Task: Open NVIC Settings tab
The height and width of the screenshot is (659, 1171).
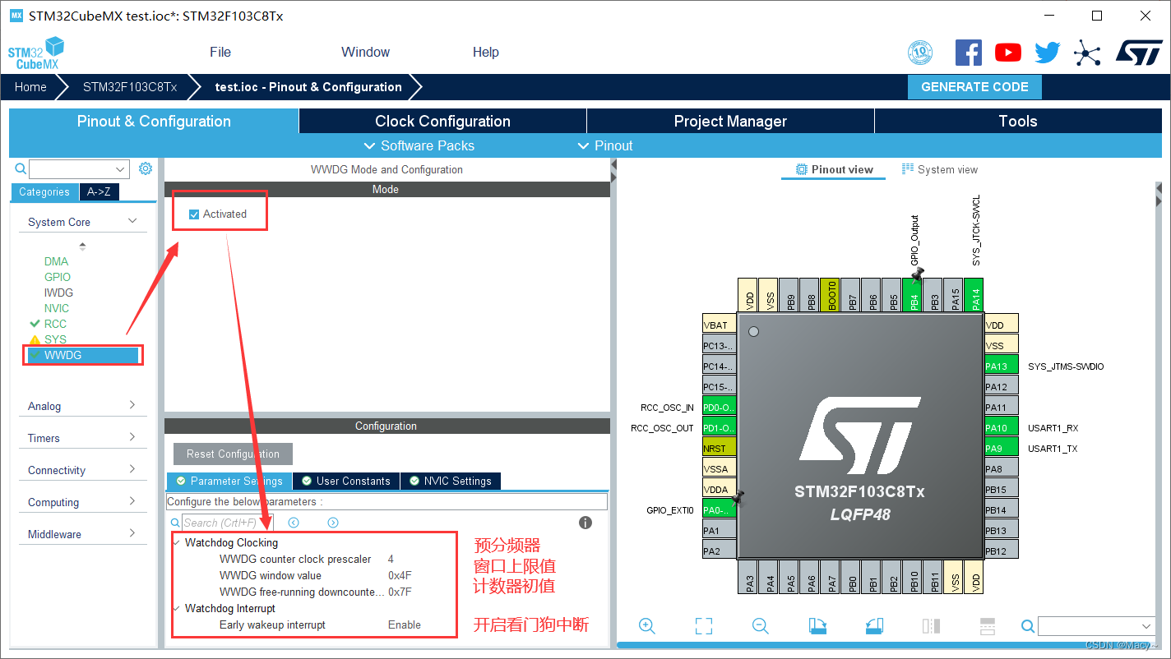Action: (451, 481)
